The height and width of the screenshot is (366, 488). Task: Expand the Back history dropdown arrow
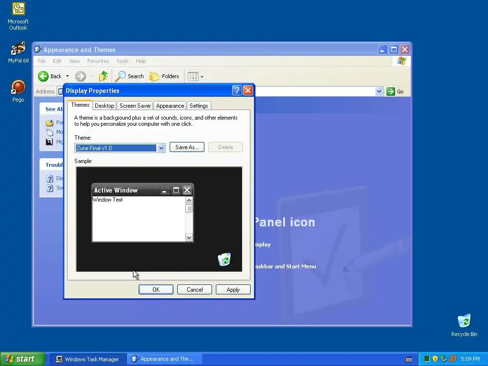click(67, 76)
